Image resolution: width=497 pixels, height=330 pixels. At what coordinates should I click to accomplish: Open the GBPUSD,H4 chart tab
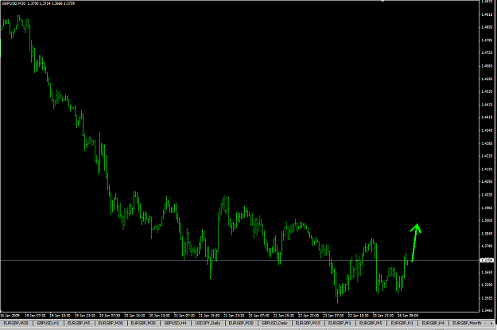pyautogui.click(x=175, y=323)
